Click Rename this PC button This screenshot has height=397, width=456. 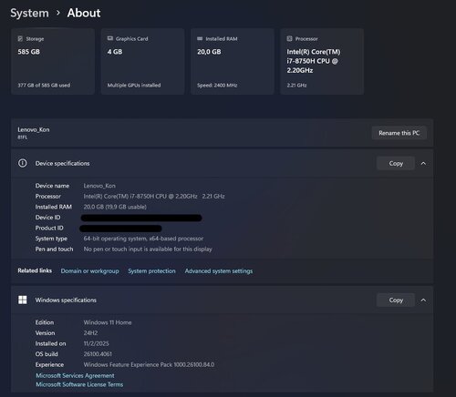coord(399,133)
